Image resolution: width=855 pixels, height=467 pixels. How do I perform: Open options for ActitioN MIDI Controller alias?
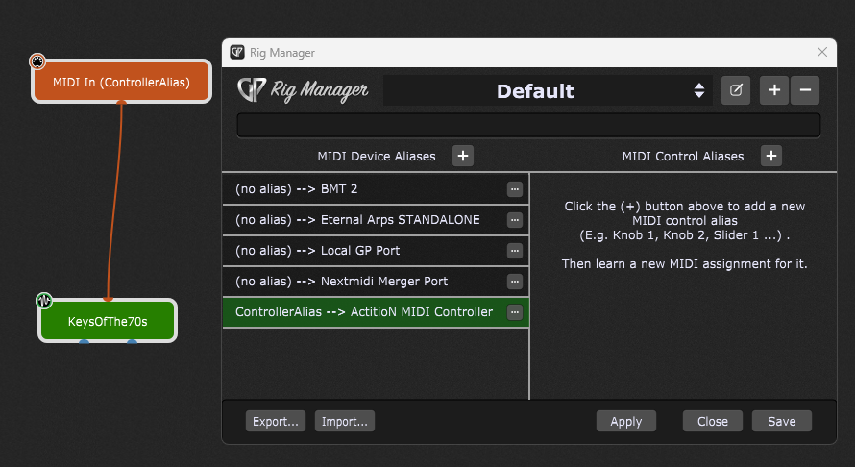click(514, 312)
